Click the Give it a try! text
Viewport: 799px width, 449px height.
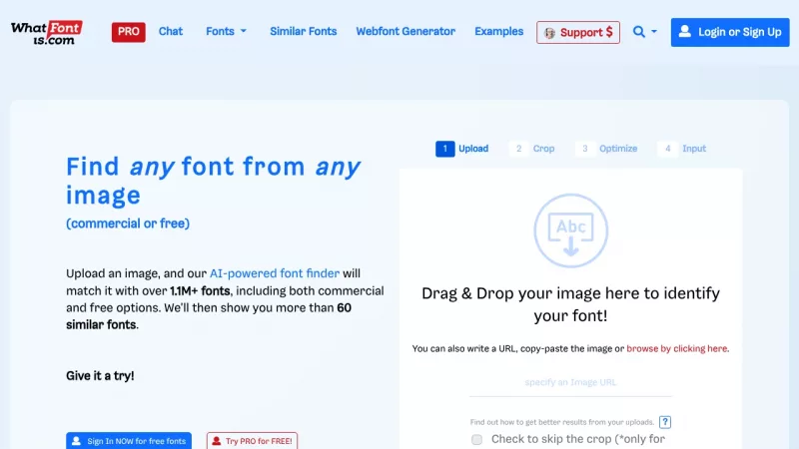pyautogui.click(x=100, y=376)
